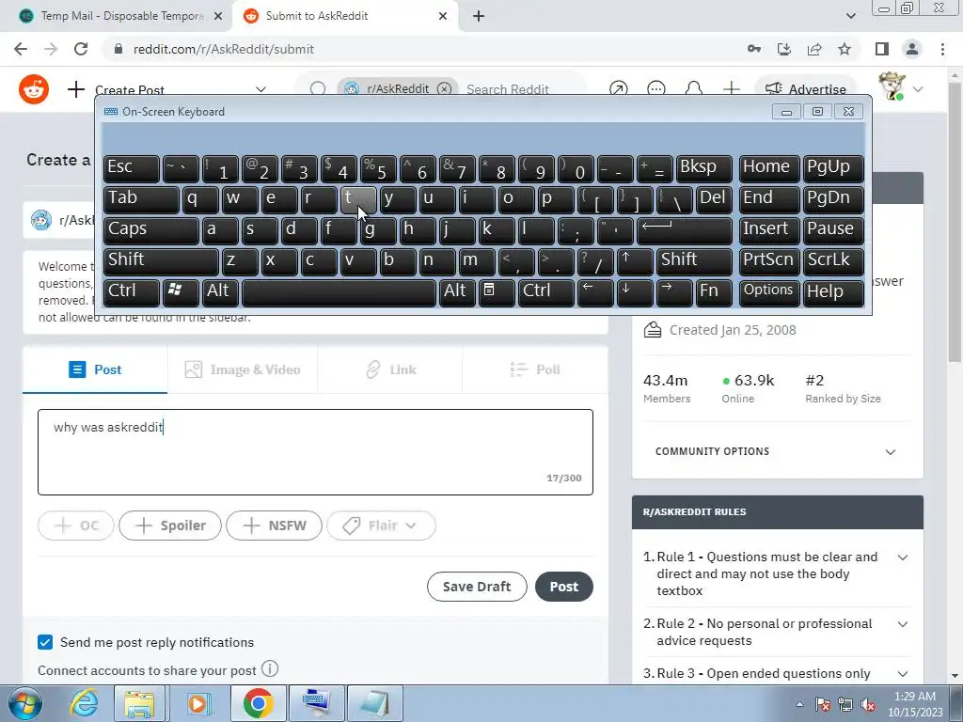963x722 pixels.
Task: Expand Community Options section
Action: [x=777, y=452]
